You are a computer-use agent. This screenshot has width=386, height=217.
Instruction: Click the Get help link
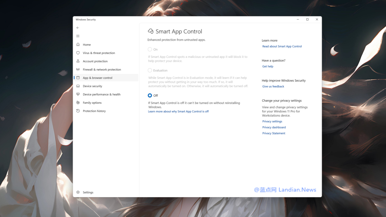click(x=268, y=66)
